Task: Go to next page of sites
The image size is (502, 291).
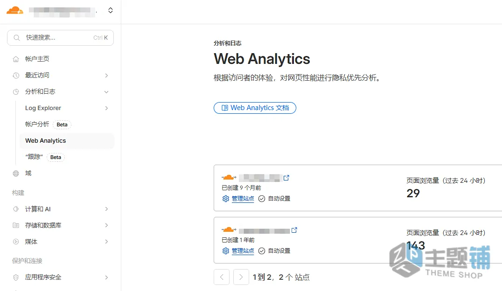Action: 241,277
